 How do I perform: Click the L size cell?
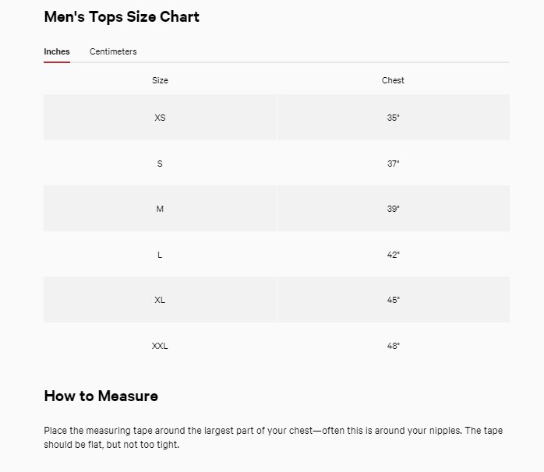click(160, 255)
